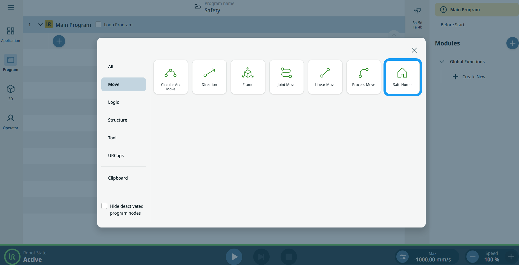Open the 3D view from sidebar

point(11,93)
